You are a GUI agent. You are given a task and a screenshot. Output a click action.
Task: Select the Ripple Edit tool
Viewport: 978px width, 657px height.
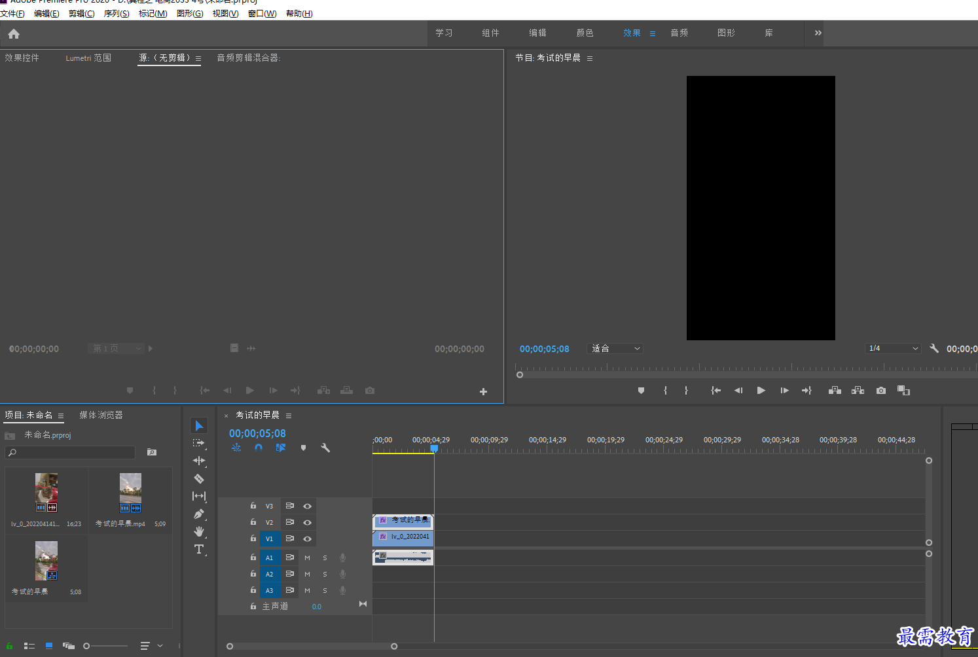[199, 461]
